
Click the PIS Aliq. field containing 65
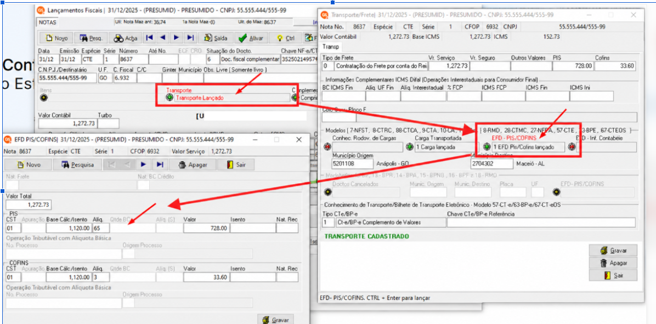point(101,228)
